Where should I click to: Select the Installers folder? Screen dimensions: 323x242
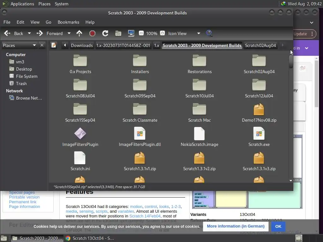[140, 64]
